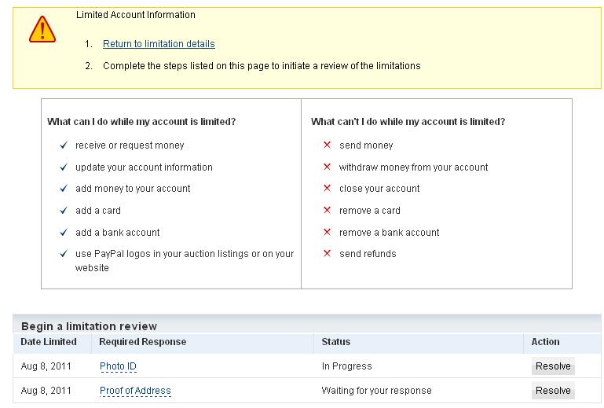Click red X beside send refunds
The height and width of the screenshot is (408, 604).
click(328, 254)
